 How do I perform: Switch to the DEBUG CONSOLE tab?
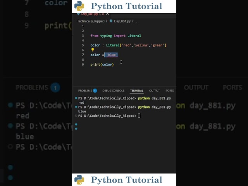tap(113, 91)
